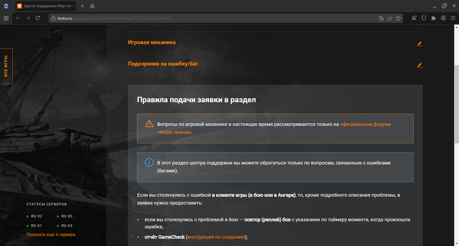Screen dimensions: 459x246
Task: Open the extensions puzzle icon
Action: tap(434, 18)
